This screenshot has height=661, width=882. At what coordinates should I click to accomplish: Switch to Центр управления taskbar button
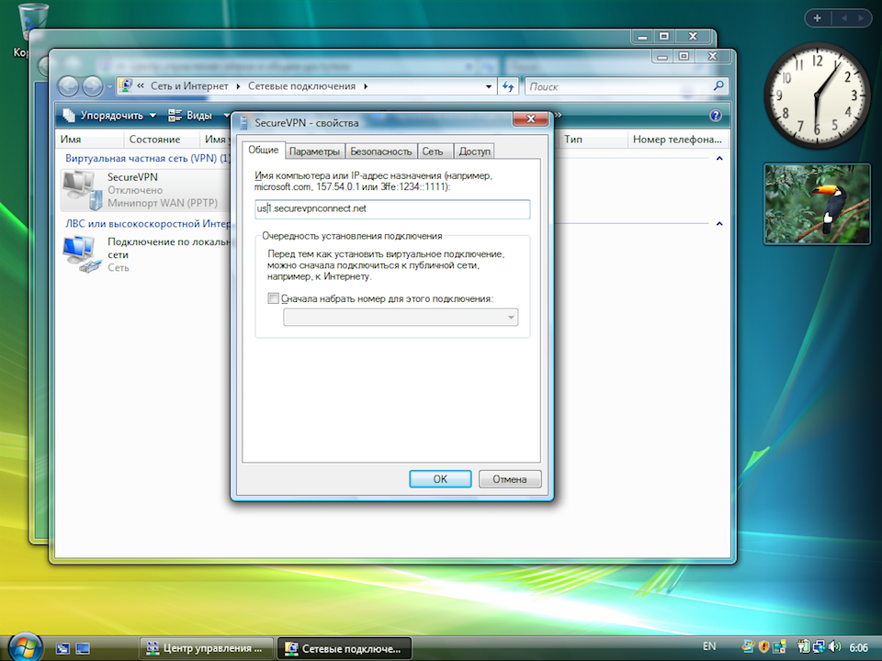pos(206,648)
